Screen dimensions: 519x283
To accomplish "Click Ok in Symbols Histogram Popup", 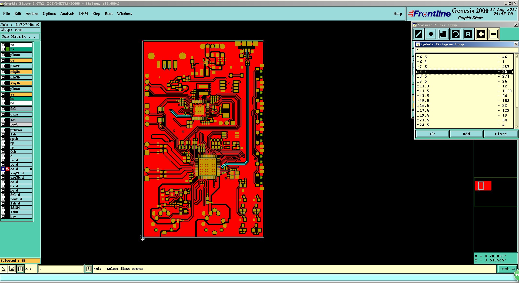I will click(x=432, y=134).
